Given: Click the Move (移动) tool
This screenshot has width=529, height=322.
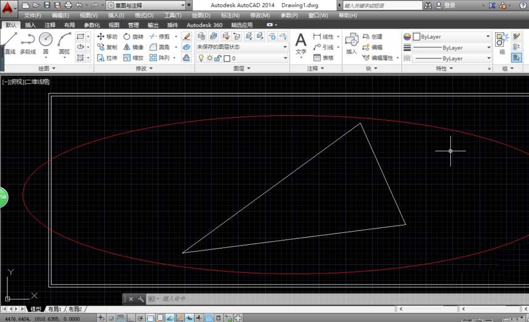Looking at the screenshot, I should point(107,36).
